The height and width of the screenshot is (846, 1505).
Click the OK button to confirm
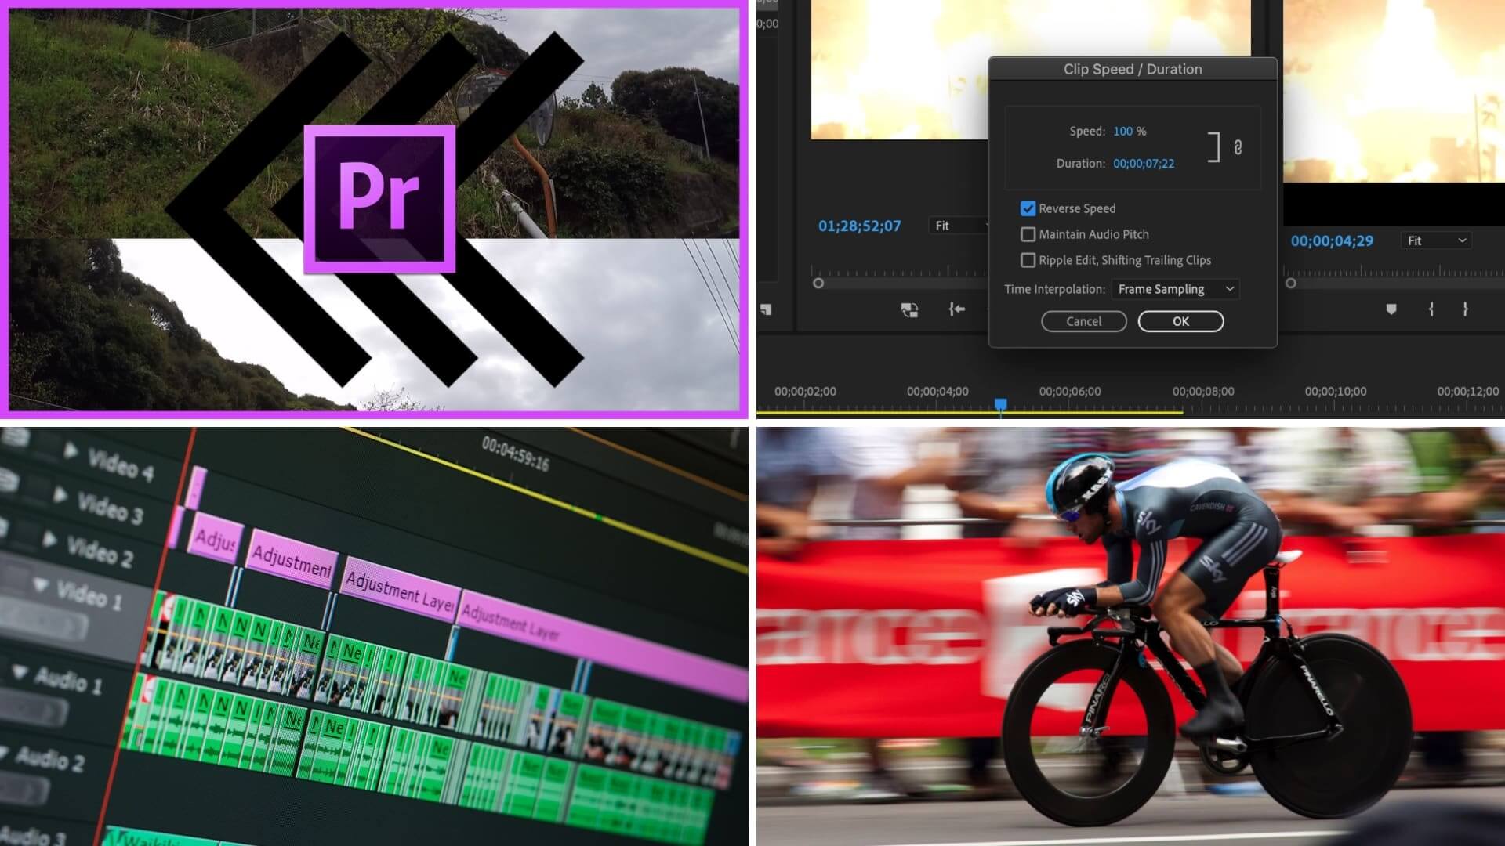point(1180,320)
